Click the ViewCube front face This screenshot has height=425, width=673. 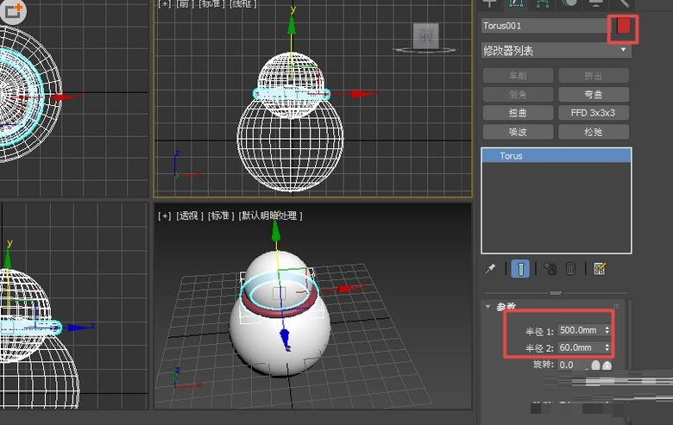[427, 35]
